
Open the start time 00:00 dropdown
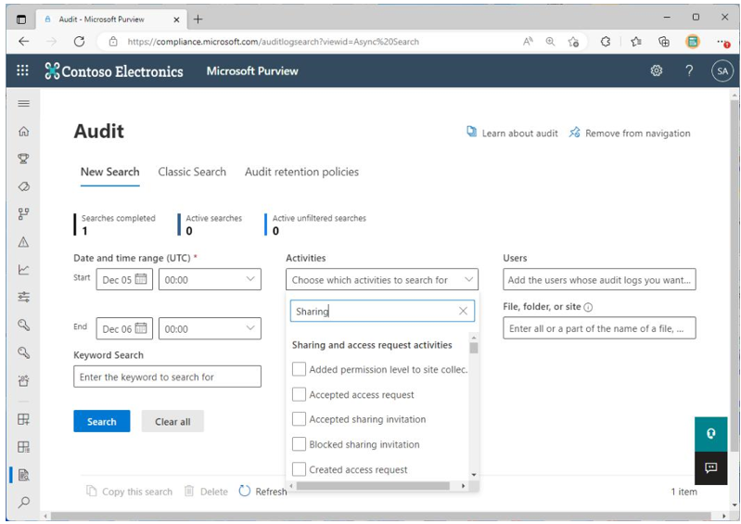210,279
